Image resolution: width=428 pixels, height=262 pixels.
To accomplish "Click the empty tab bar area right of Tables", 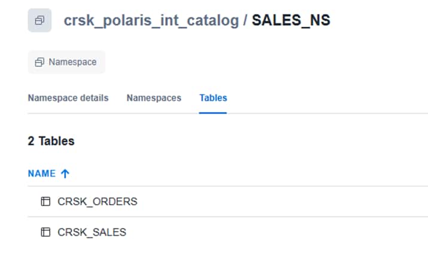I will pyautogui.click(x=329, y=98).
